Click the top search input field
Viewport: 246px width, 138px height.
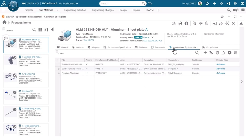(121, 3)
